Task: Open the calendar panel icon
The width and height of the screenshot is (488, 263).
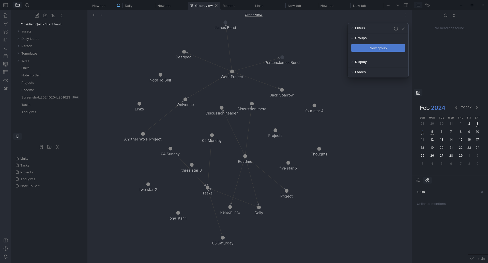Action: click(418, 93)
